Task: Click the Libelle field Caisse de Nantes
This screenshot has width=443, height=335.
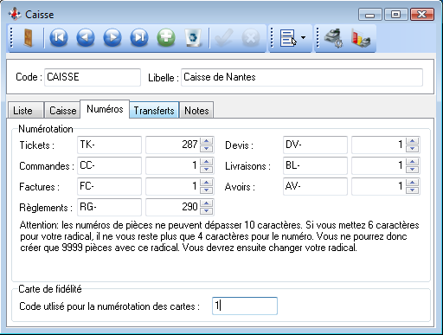Action: [x=302, y=77]
